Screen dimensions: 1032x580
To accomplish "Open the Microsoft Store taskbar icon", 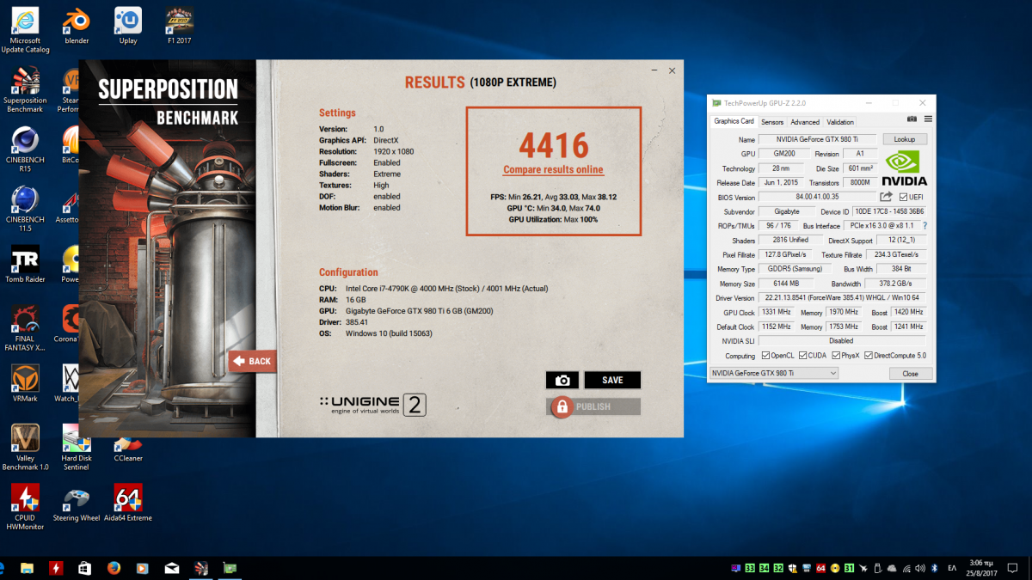I will tap(84, 568).
